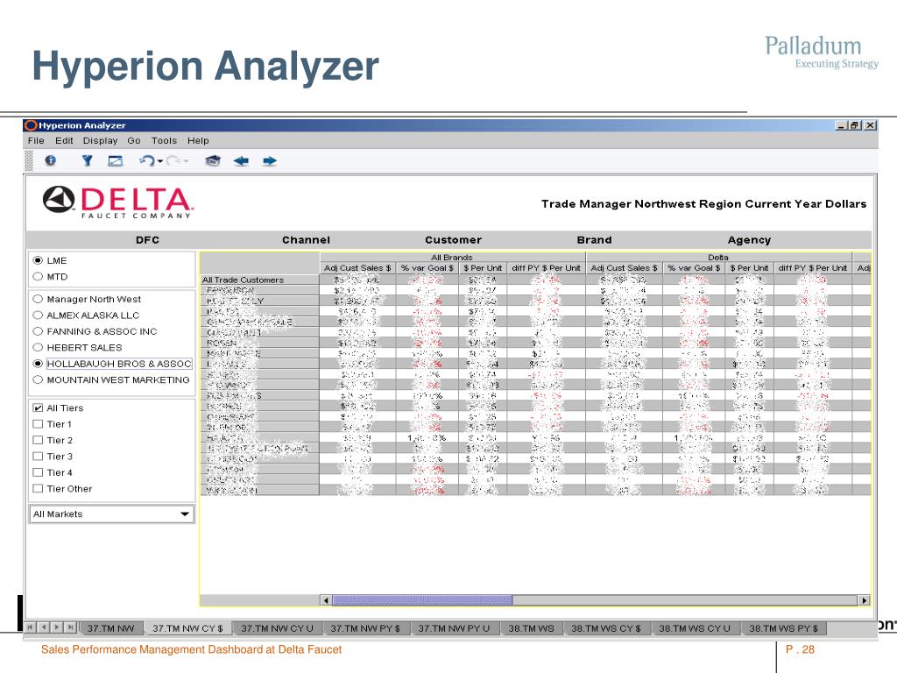Select HOLLABAUGH BROS & ASSOC radio option
The width and height of the screenshot is (897, 673).
tap(38, 364)
